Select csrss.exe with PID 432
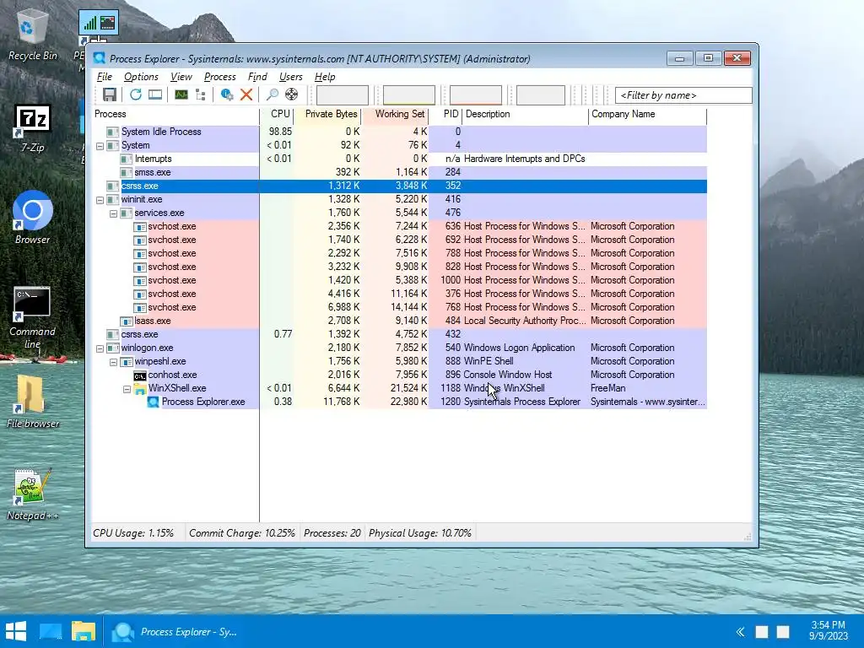The image size is (864, 648). coord(399,334)
